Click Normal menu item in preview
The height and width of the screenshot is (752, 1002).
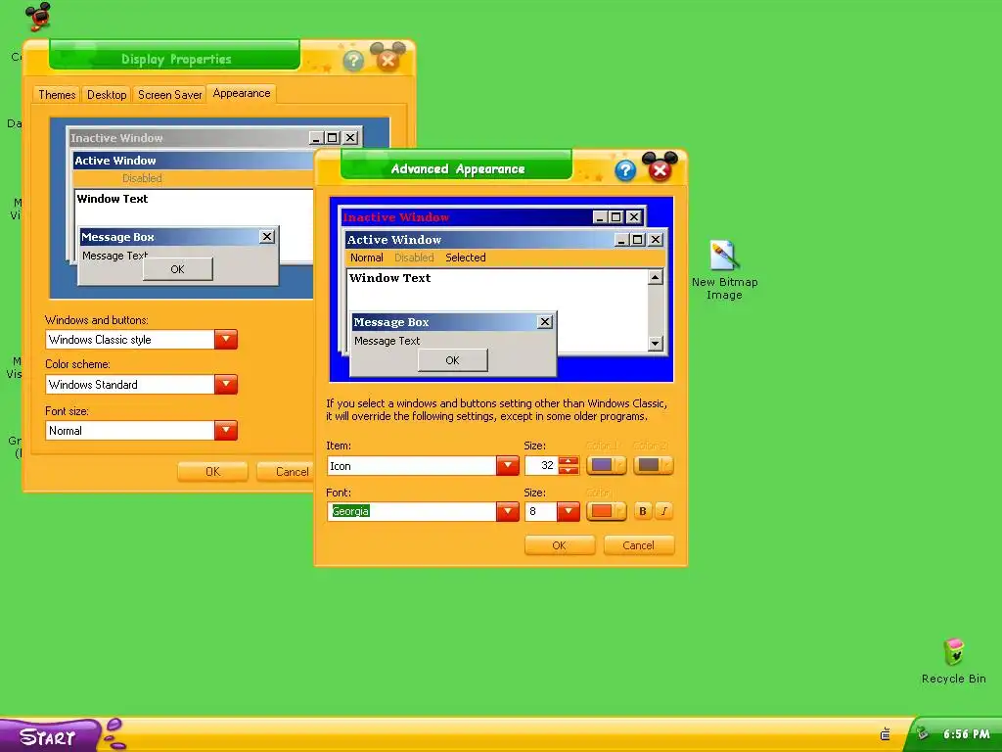366,258
